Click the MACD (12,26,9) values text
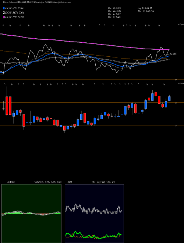The width and height of the screenshot is (184, 243). click(47, 182)
